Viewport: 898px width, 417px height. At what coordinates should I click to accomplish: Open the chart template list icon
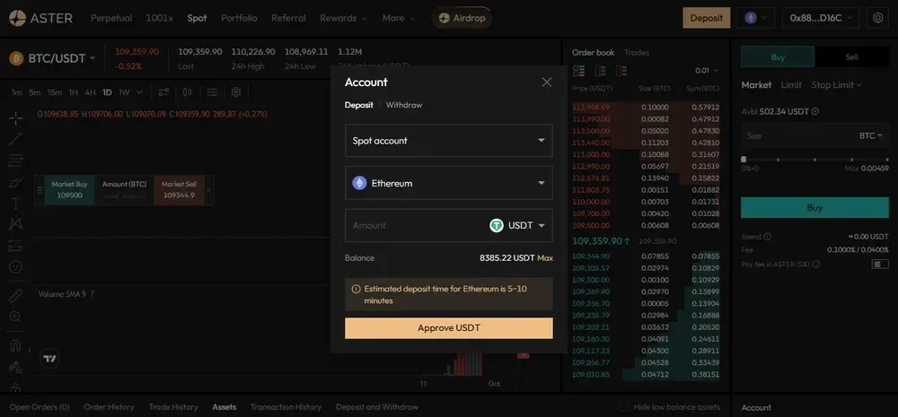(212, 92)
